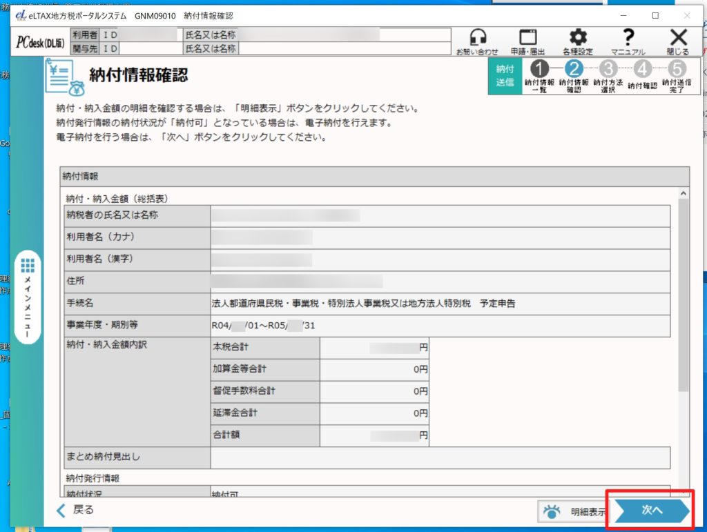Open the メインメニュー grid side tab

click(x=28, y=298)
